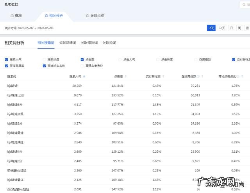Switch to the 类目构成 tab
Viewport: 250px width, 193px height.
click(x=95, y=16)
